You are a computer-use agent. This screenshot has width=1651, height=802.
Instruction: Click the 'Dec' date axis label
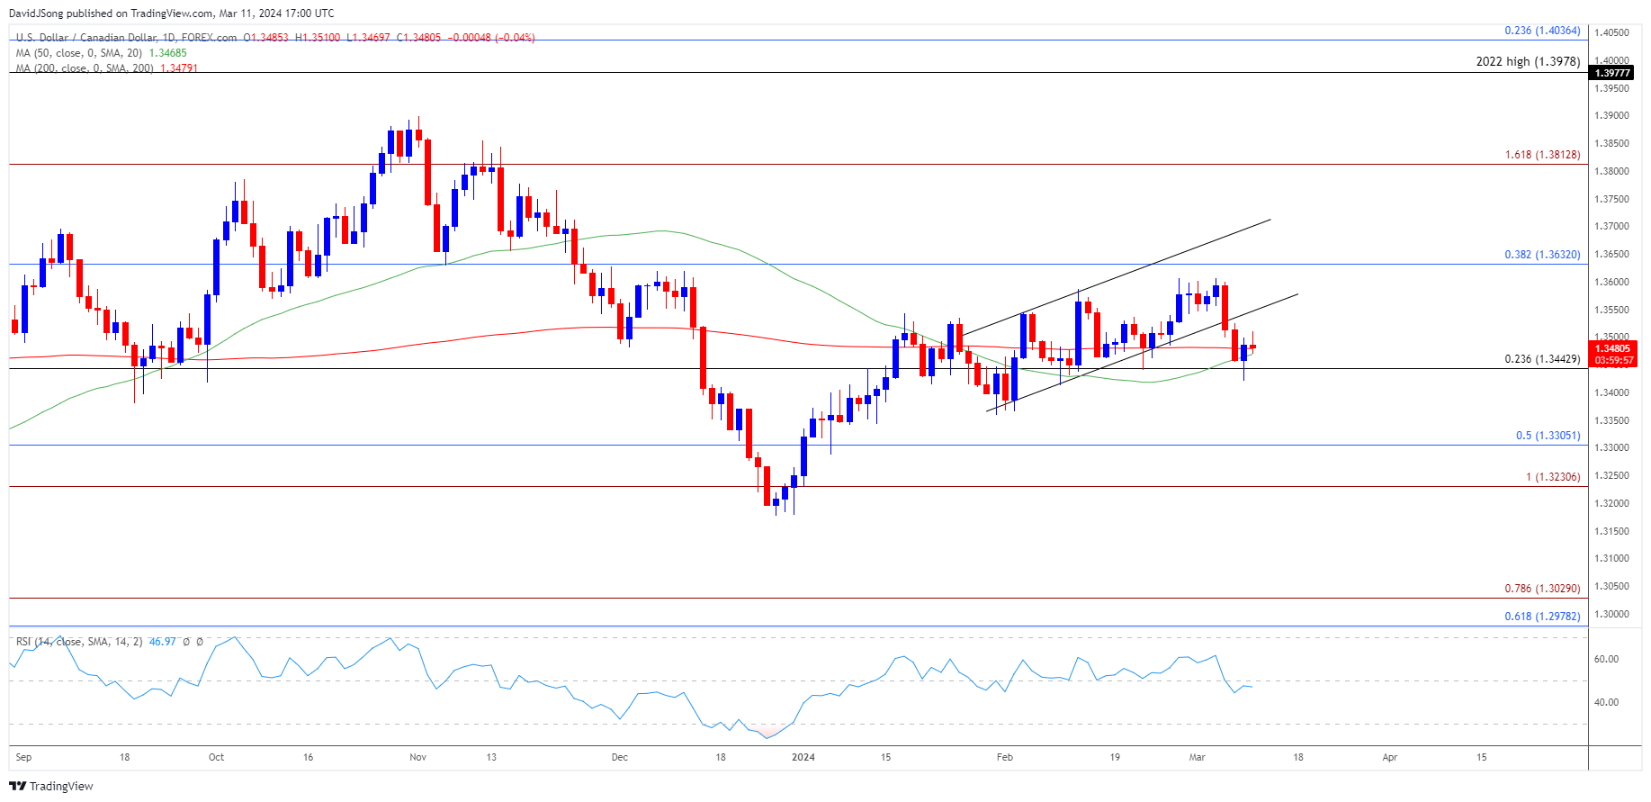(619, 757)
